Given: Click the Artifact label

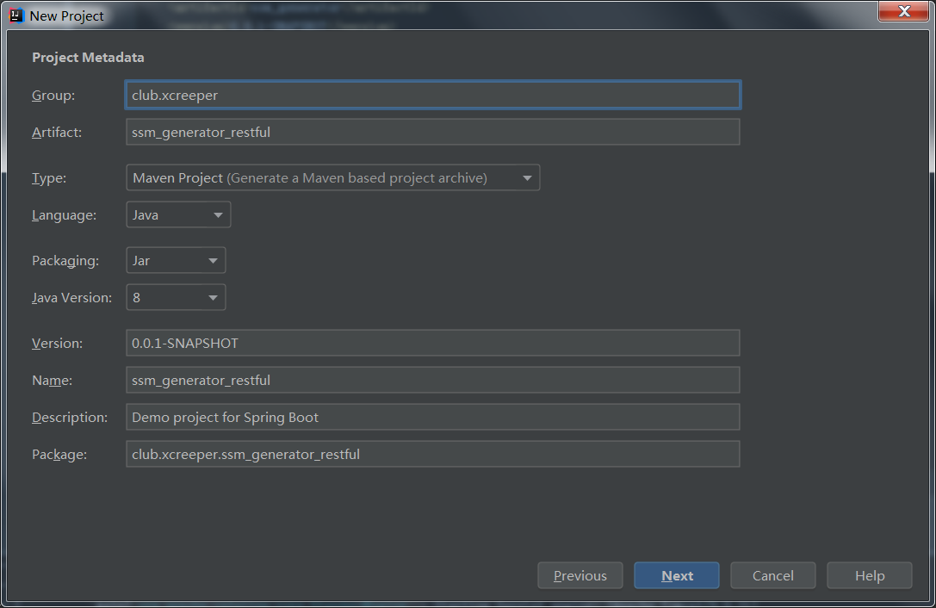Looking at the screenshot, I should [57, 133].
